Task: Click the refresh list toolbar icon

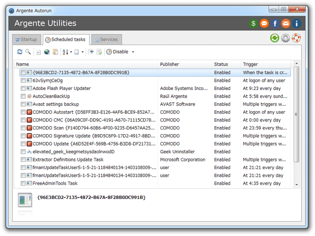Action: click(20, 52)
